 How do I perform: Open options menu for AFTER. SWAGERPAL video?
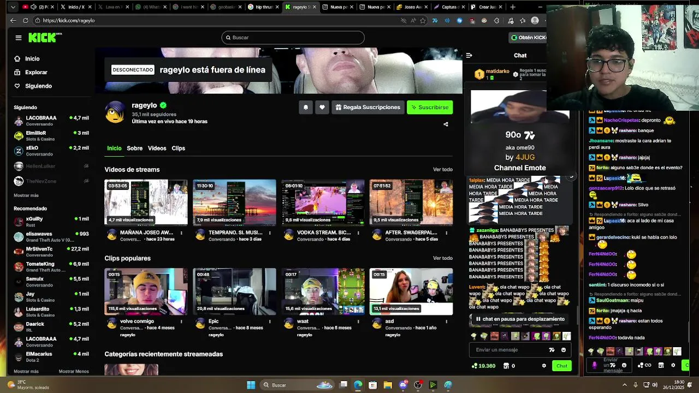pos(447,233)
